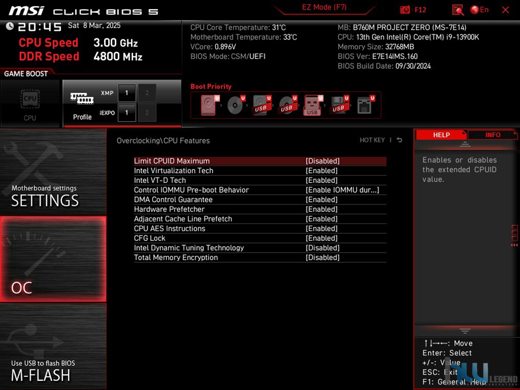520x390 pixels.
Task: Select the USB hard disk boot device
Action: 261,105
